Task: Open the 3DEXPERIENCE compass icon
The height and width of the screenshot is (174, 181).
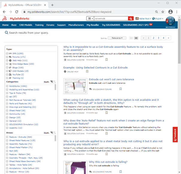Action: coord(170,21)
